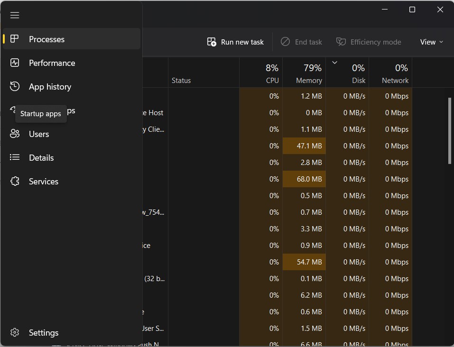Sort by the Network column header
Viewport: 454px width, 347px height.
[x=390, y=74]
